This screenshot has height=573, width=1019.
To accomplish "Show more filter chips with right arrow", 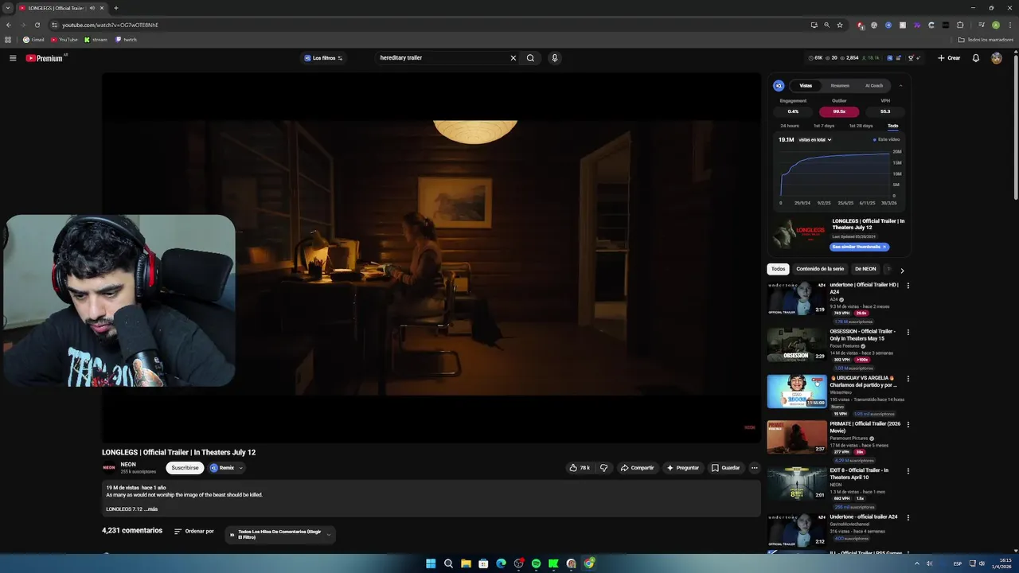I will tap(902, 271).
